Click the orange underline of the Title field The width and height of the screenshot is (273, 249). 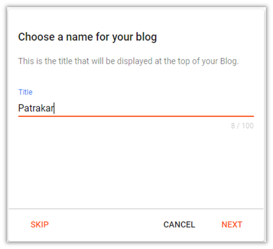tap(136, 116)
